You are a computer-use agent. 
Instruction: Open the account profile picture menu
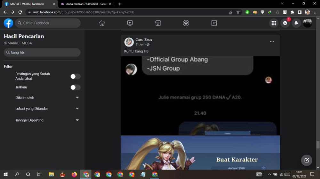pos(307,23)
